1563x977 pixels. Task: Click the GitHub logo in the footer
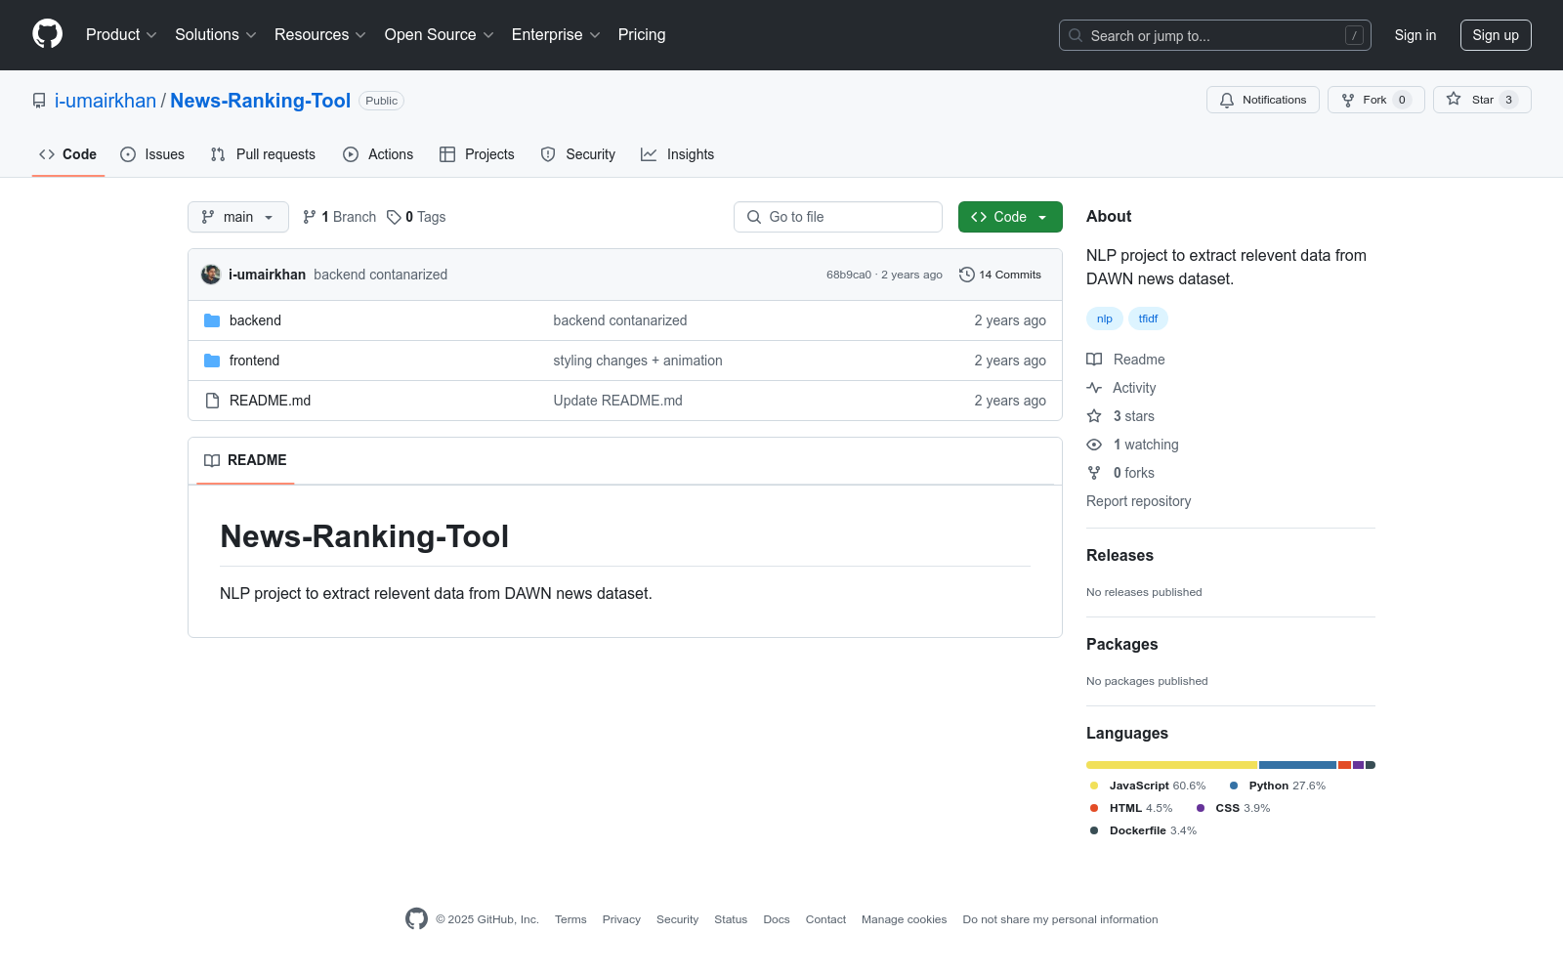point(416,919)
